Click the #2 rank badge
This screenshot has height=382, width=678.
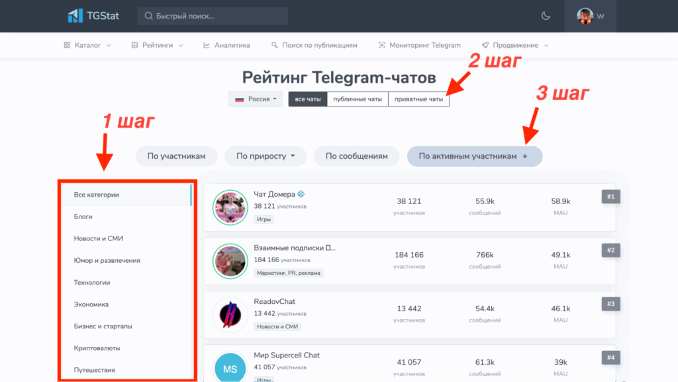(610, 250)
